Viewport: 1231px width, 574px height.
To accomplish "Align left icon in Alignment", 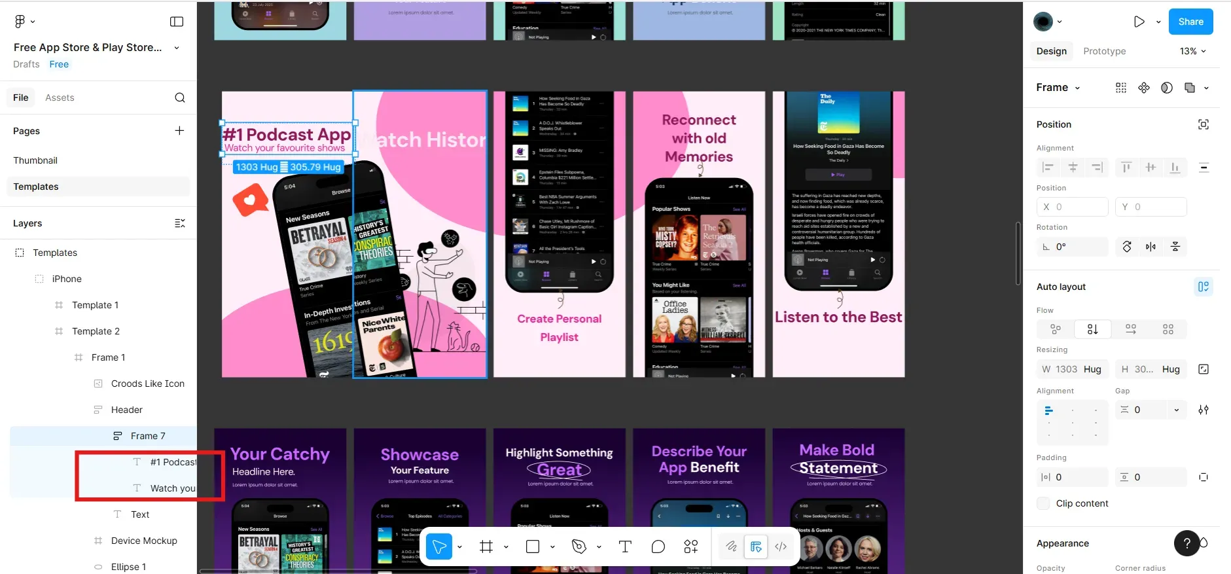I will click(1048, 168).
